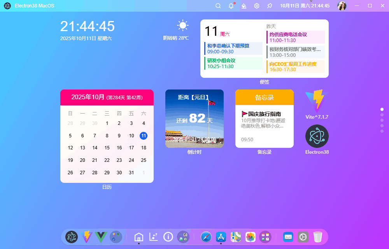389x249 pixels.
Task: Open the Vite lightning icon in the dock
Action: (86, 237)
